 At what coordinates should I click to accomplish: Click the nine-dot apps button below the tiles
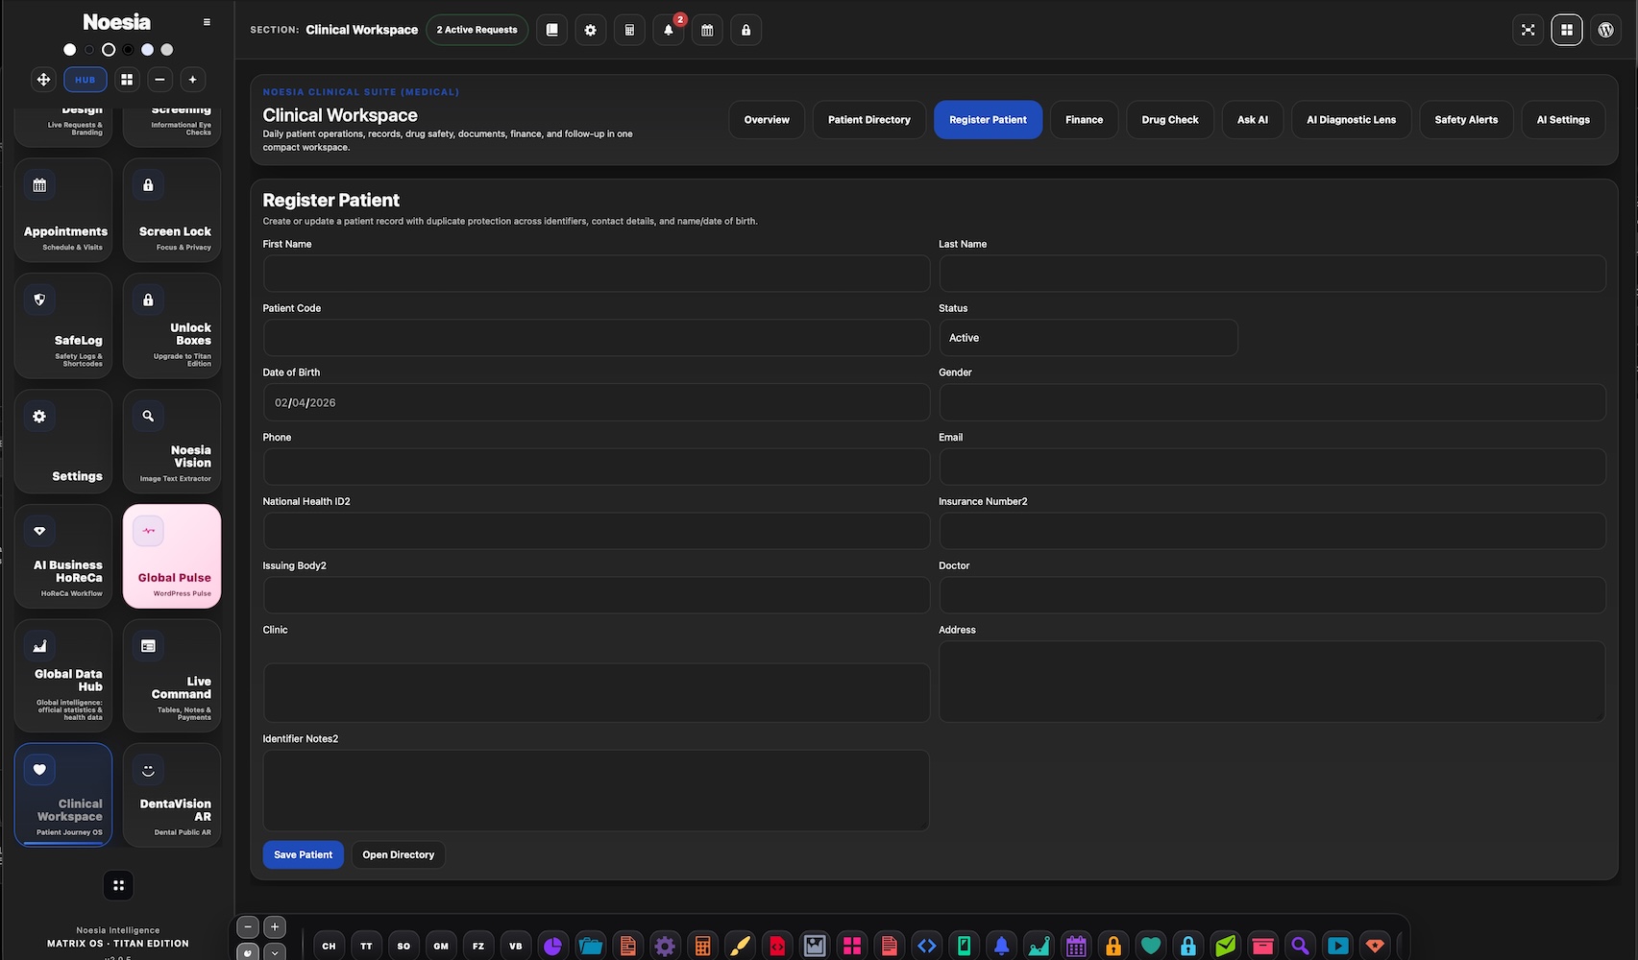pos(118,885)
